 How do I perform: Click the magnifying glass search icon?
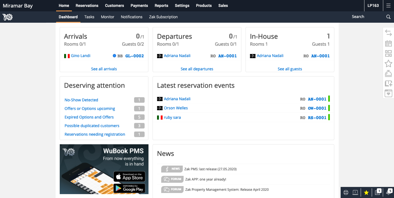click(388, 17)
